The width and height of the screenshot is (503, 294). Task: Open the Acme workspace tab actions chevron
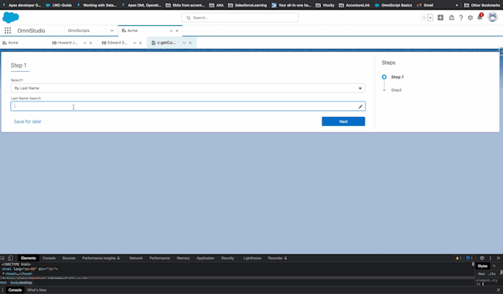[171, 30]
